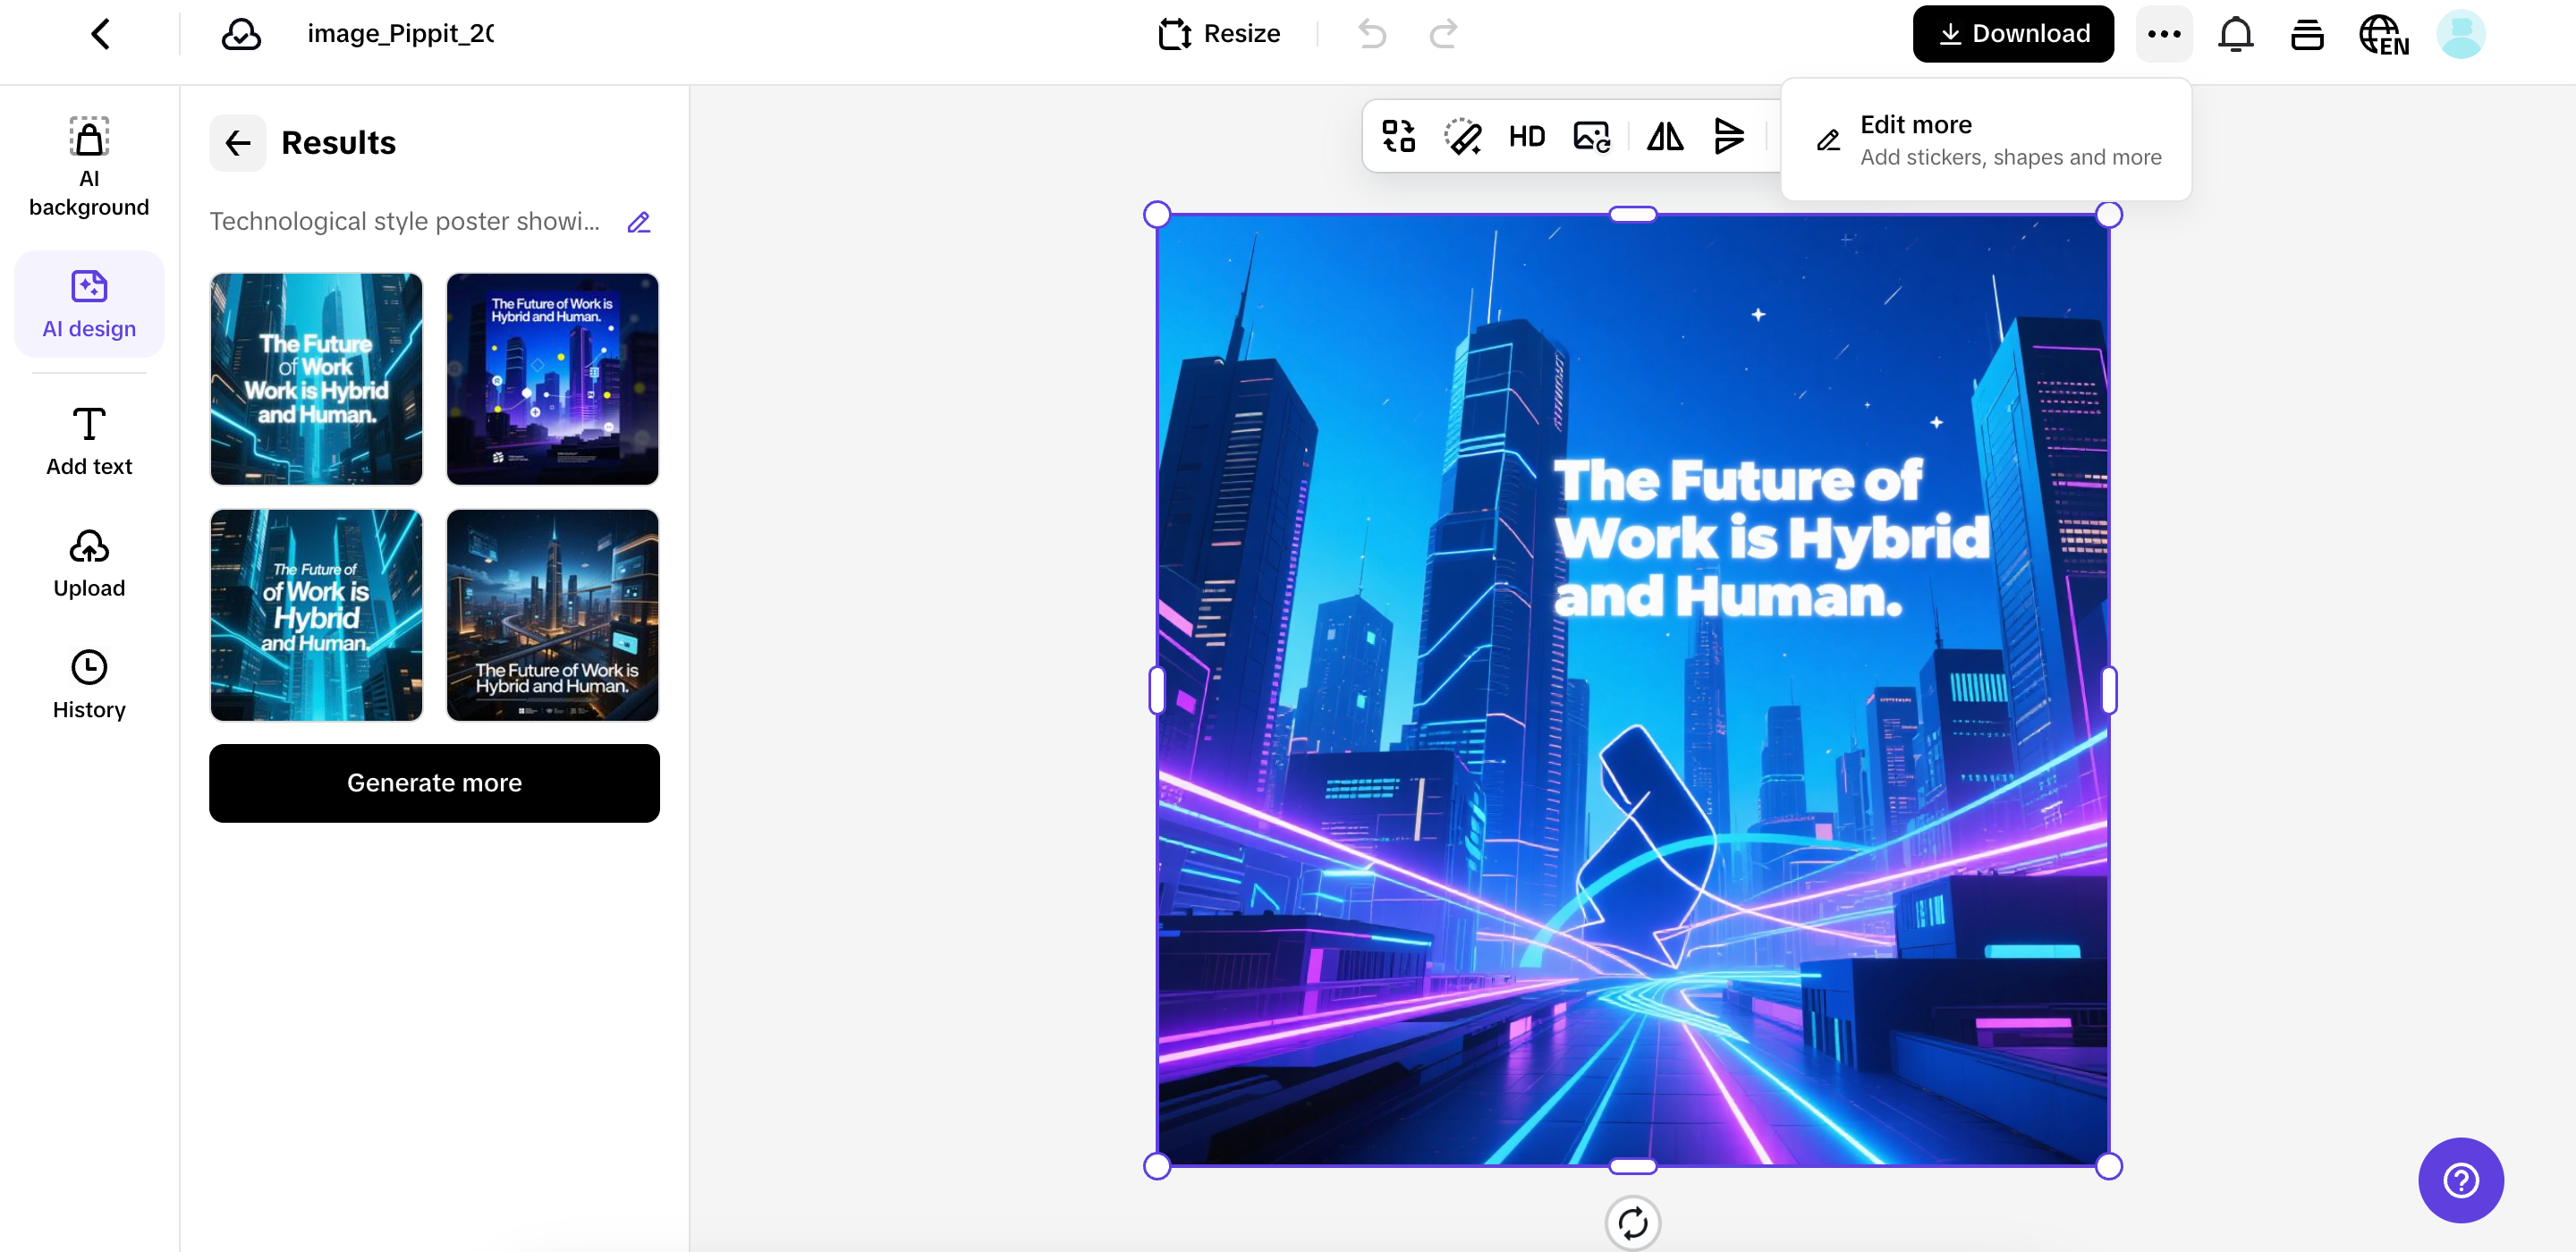Click the swap elements icon in toolbar
Viewport: 2576px width, 1252px height.
(x=1398, y=137)
